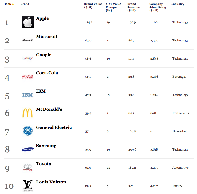197x194 pixels.
Task: Sort table by Brand Value column
Action: 93,6
